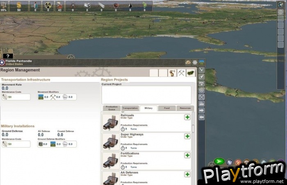Add Fortifications project with green plus
The image size is (287, 185).
click(x=187, y=155)
